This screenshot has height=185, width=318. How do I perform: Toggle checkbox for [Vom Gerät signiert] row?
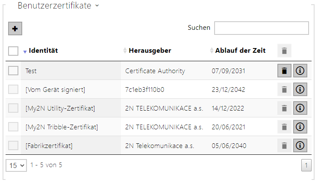(13, 89)
